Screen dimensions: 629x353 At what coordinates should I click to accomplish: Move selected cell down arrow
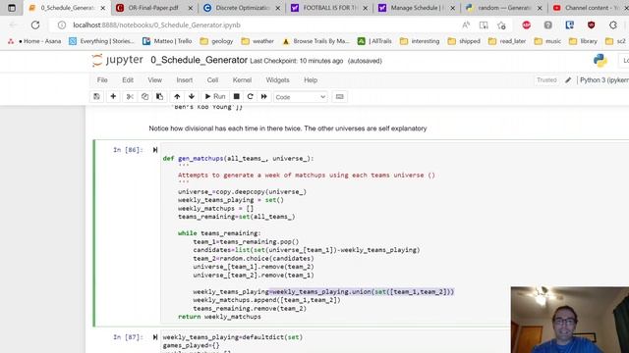(x=192, y=96)
